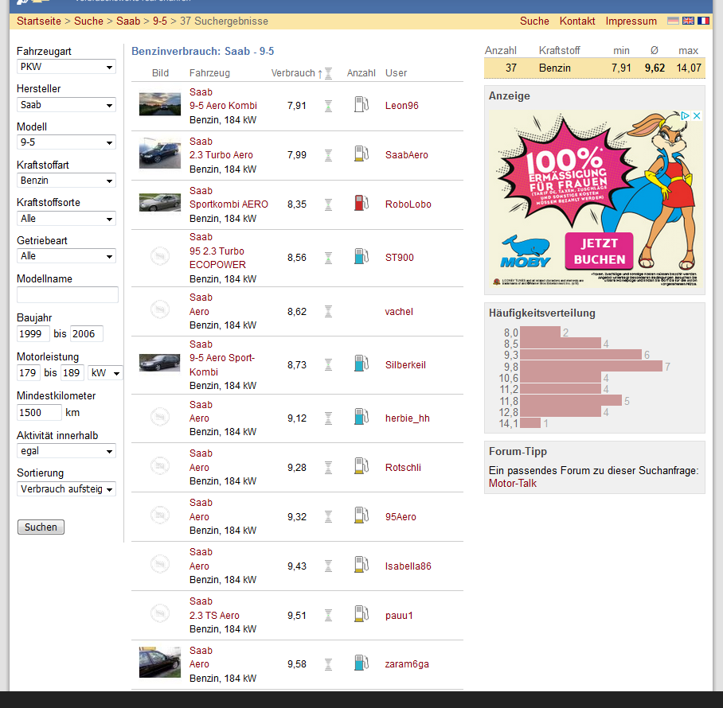Open the 2.3 TS Aero vehicle link

pos(214,616)
